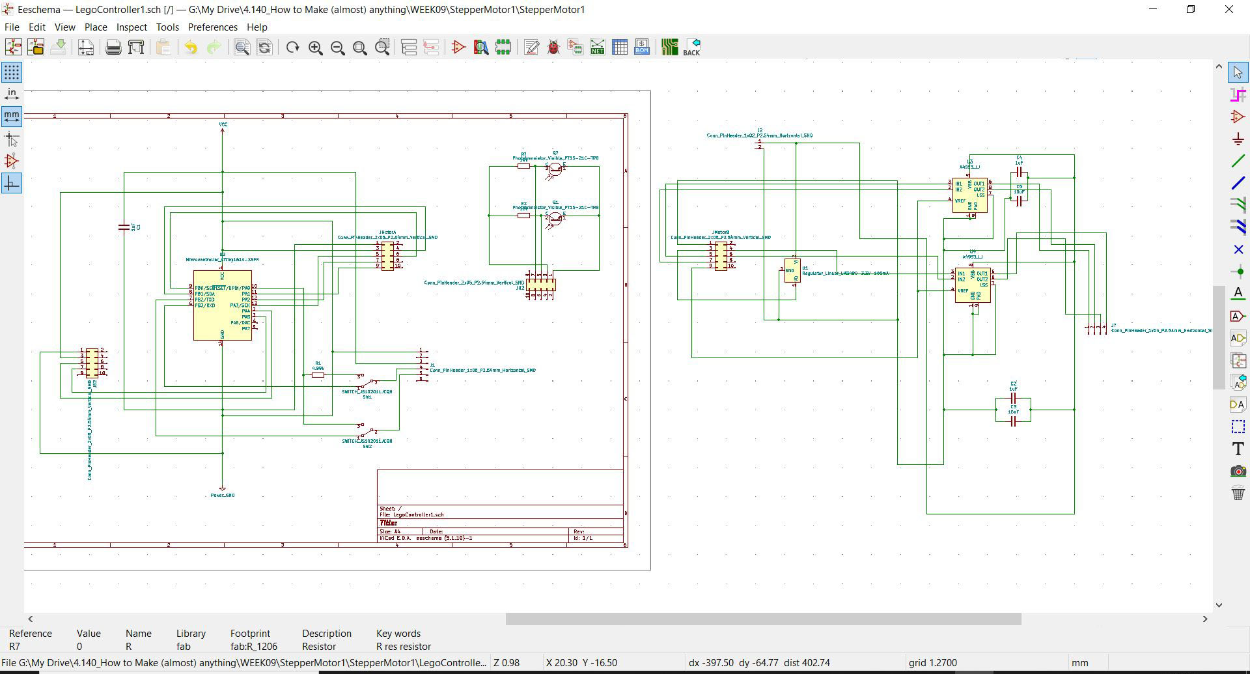Select the blue Place bus tool
This screenshot has width=1250, height=674.
point(1238,183)
